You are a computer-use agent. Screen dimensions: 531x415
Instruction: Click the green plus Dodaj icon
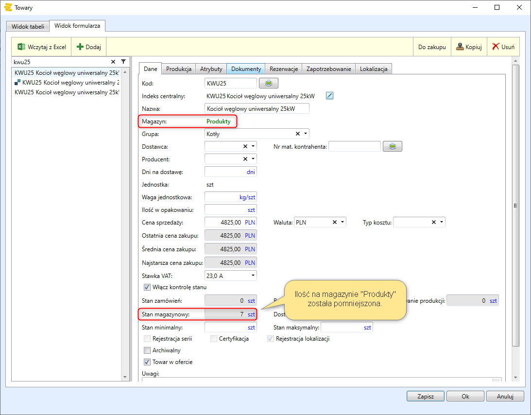tap(80, 47)
